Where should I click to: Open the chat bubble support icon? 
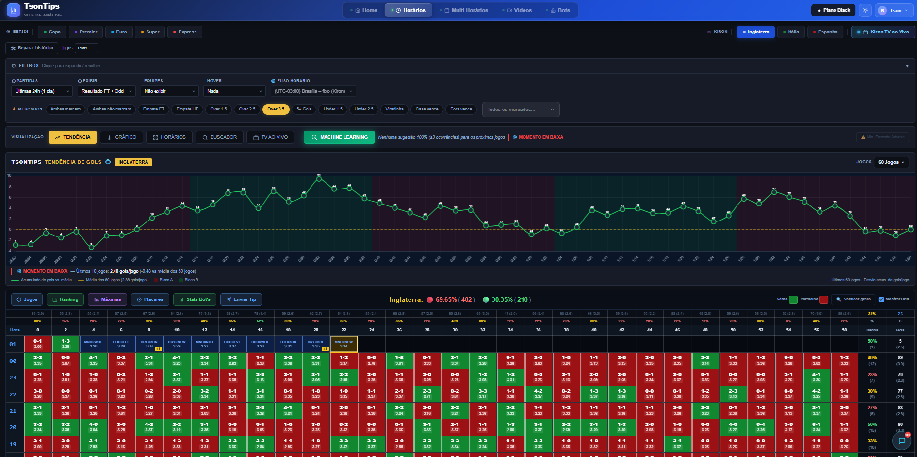901,441
